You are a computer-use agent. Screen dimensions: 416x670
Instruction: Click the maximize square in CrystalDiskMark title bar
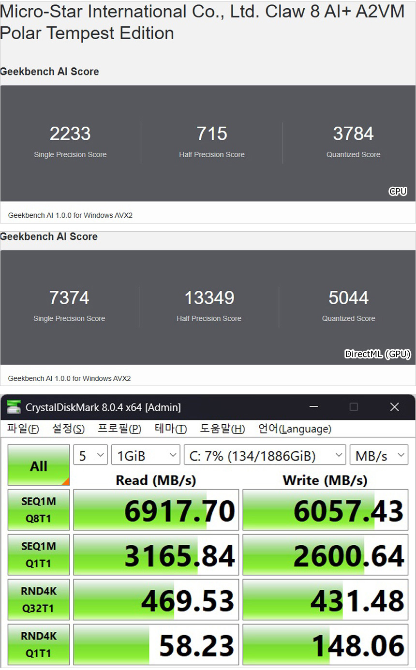coord(354,407)
